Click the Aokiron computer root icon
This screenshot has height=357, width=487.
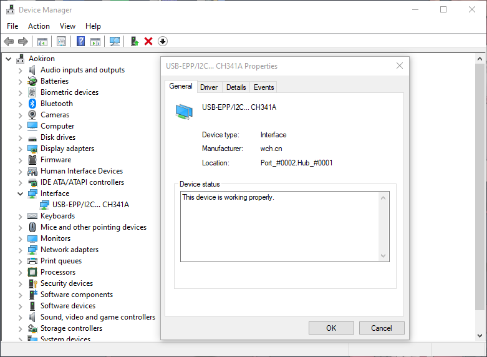point(20,59)
